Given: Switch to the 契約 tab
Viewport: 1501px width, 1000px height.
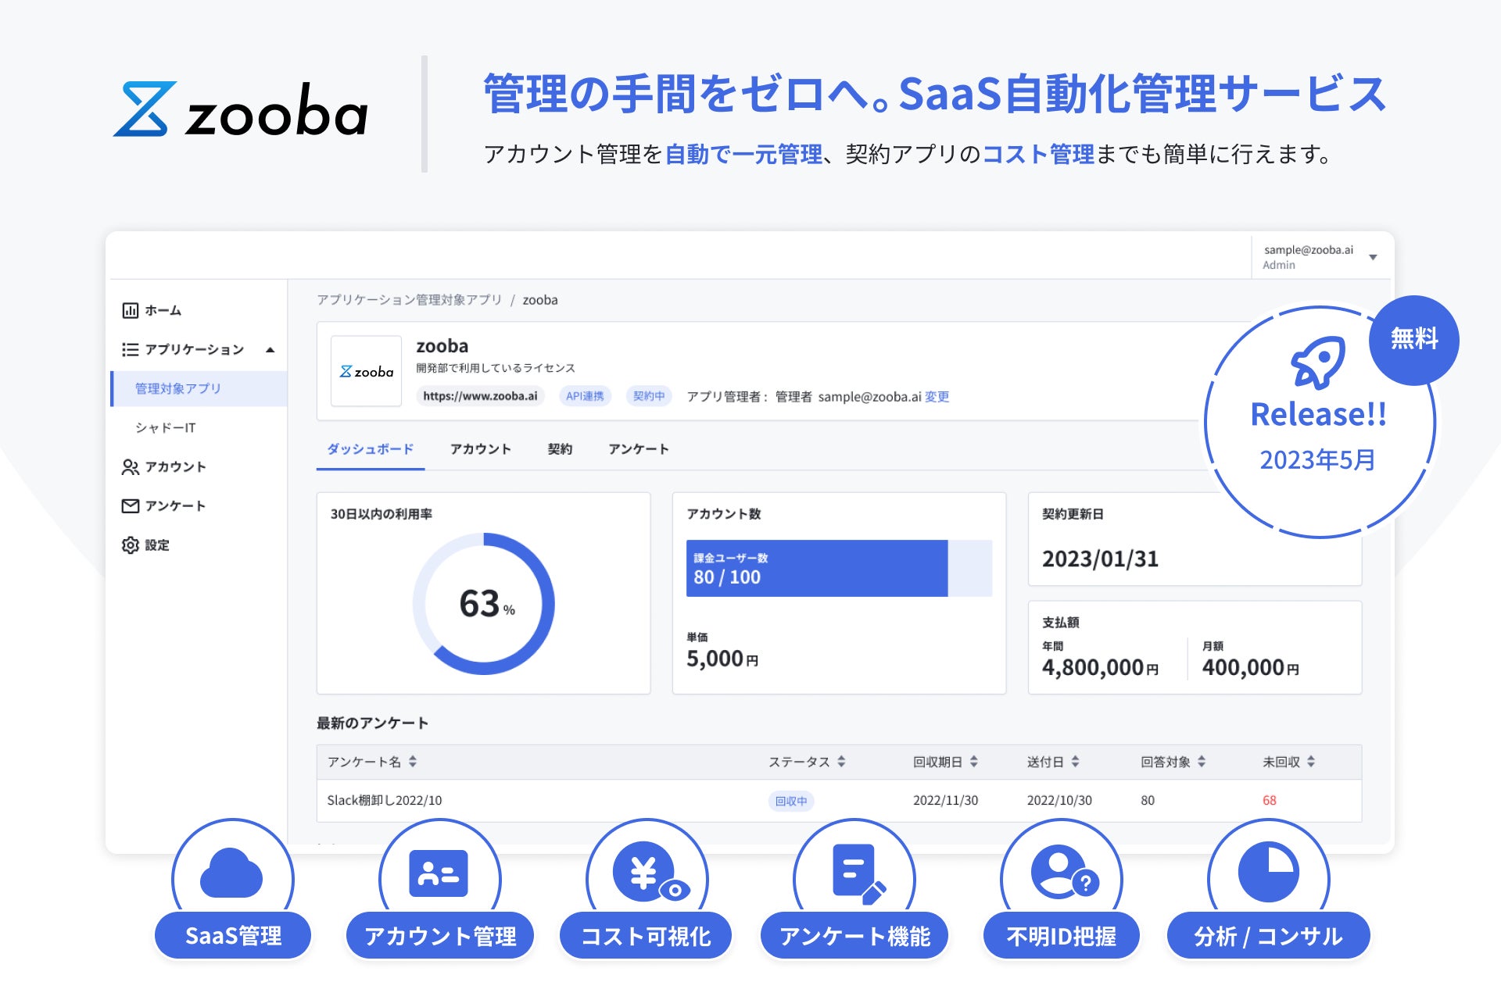Looking at the screenshot, I should point(560,449).
